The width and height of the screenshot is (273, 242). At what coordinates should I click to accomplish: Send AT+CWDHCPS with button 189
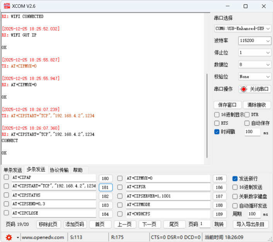click(219, 214)
